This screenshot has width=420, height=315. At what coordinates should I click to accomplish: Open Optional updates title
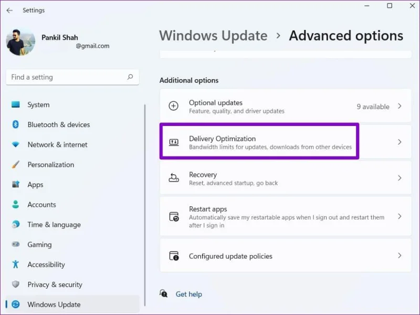click(216, 102)
